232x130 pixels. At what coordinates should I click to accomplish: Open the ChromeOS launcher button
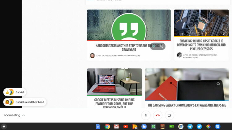point(4,126)
